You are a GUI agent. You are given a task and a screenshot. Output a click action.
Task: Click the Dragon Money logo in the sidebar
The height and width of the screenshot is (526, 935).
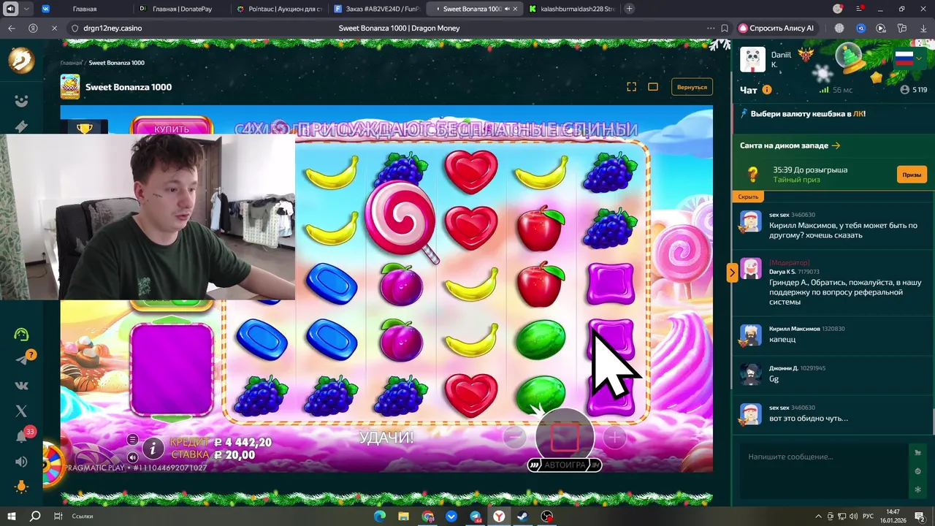pyautogui.click(x=21, y=61)
